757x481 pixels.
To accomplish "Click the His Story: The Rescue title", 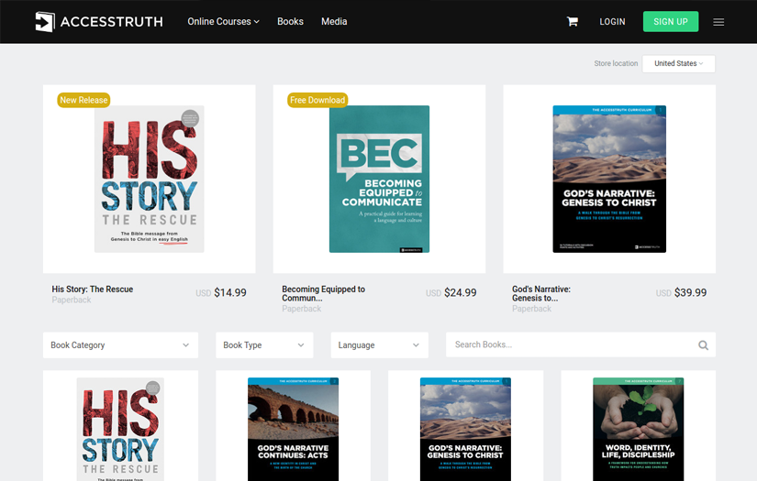I will pyautogui.click(x=92, y=290).
